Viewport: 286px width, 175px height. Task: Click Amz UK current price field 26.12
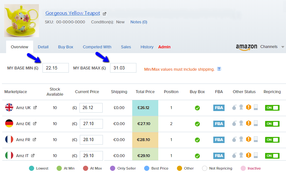pyautogui.click(x=91, y=108)
